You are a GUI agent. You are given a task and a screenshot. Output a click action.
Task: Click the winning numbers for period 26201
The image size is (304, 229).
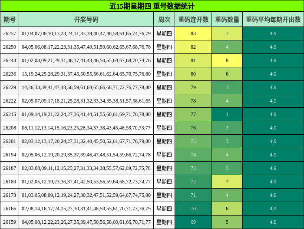86,141
